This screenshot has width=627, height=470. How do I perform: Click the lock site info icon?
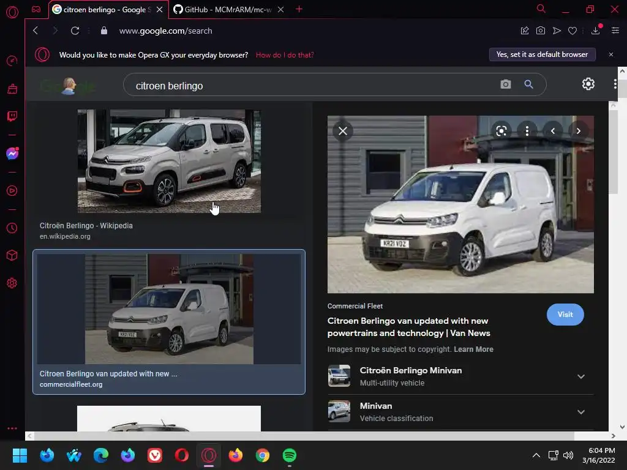click(104, 31)
